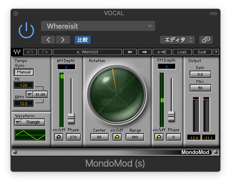Open the エディタ view selector

(177, 40)
